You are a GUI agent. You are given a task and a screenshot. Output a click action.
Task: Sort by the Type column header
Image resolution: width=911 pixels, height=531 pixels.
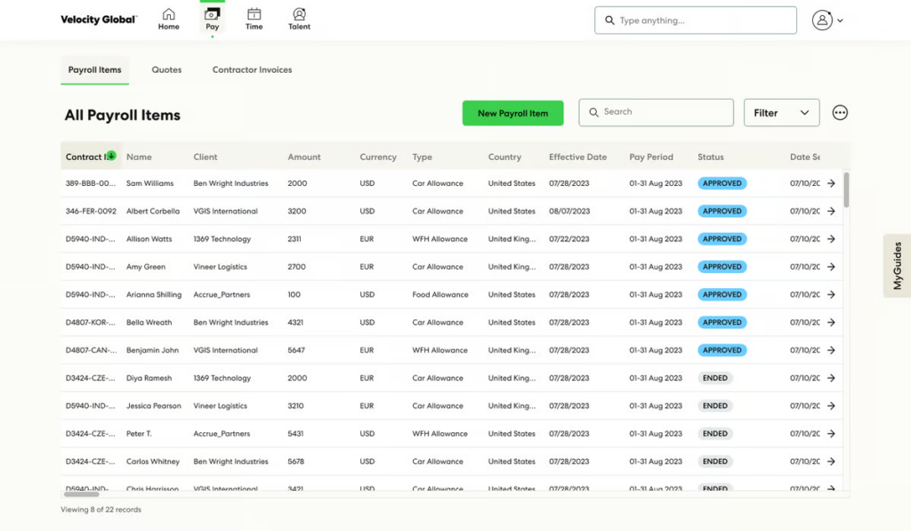[423, 157]
